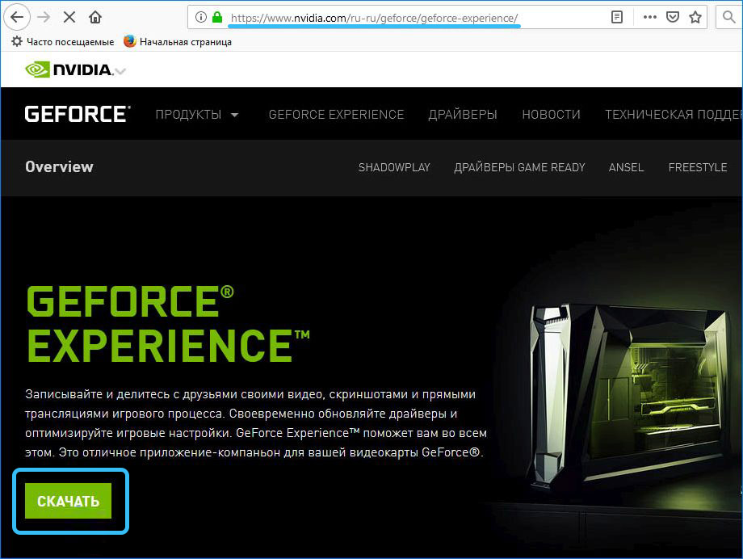Open page actions three-dot menu

[650, 17]
